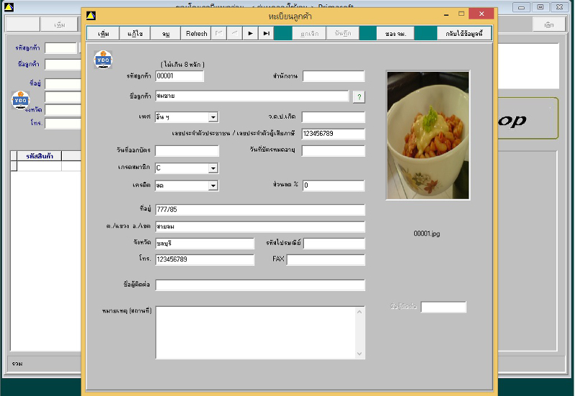575x396 pixels.
Task: Open the member grade dropdown showing C
Action: (x=213, y=168)
